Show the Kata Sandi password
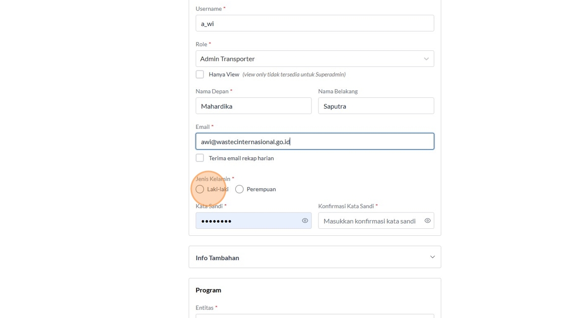The width and height of the screenshot is (568, 318). (x=305, y=221)
